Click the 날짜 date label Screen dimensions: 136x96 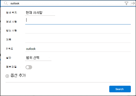pos(9,58)
